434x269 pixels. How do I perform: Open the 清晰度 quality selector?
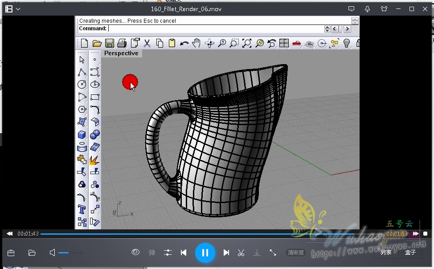(296, 253)
